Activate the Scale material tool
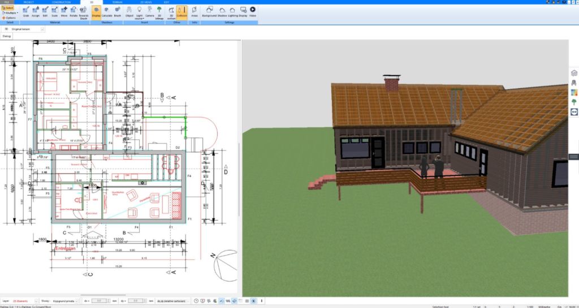The width and height of the screenshot is (579, 308). tap(55, 12)
